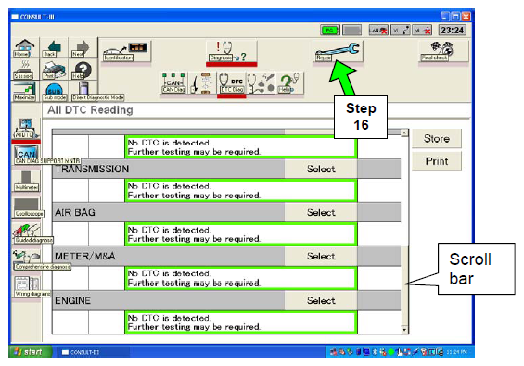This screenshot has height=366, width=524.
Task: Capture the screen with the Screen shot icon
Action: tap(24, 69)
